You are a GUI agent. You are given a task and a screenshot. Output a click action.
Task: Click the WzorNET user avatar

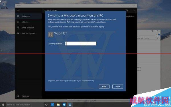tap(51, 35)
